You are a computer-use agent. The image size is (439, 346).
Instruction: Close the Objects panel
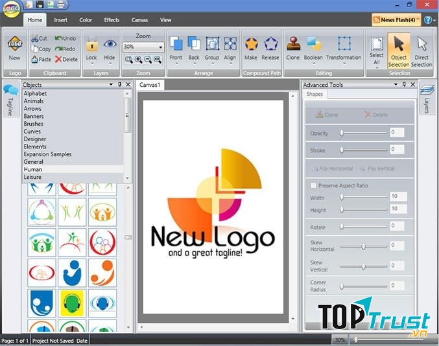point(128,84)
